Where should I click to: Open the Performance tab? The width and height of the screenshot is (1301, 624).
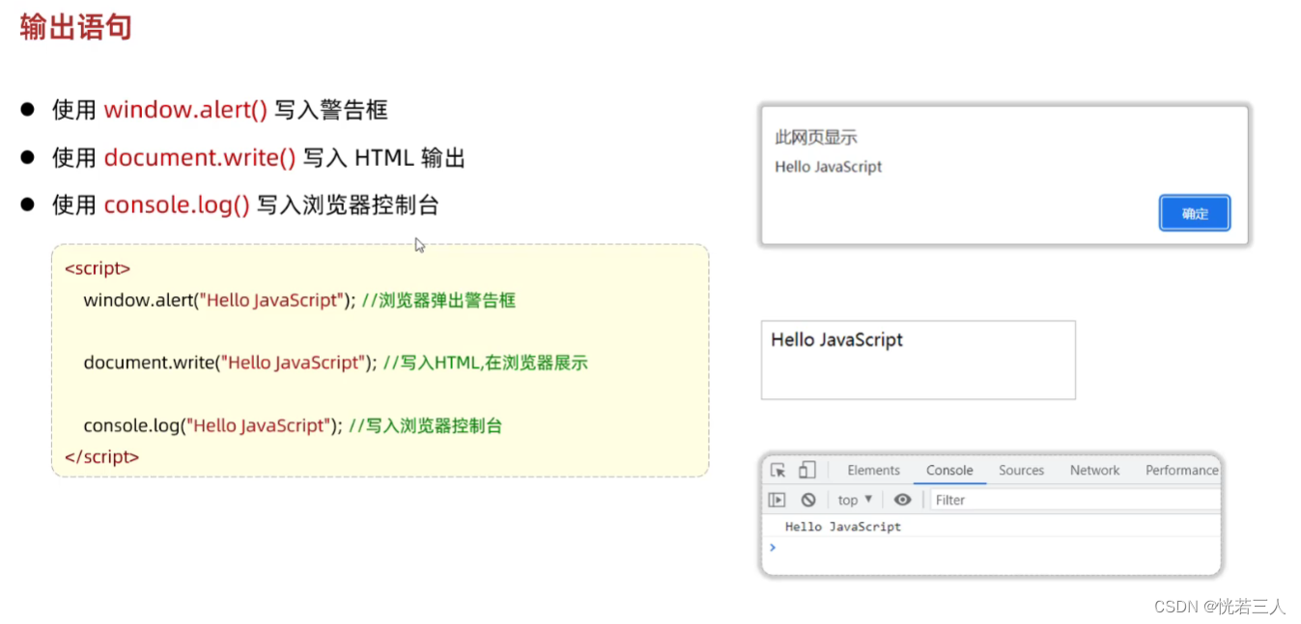(1182, 471)
